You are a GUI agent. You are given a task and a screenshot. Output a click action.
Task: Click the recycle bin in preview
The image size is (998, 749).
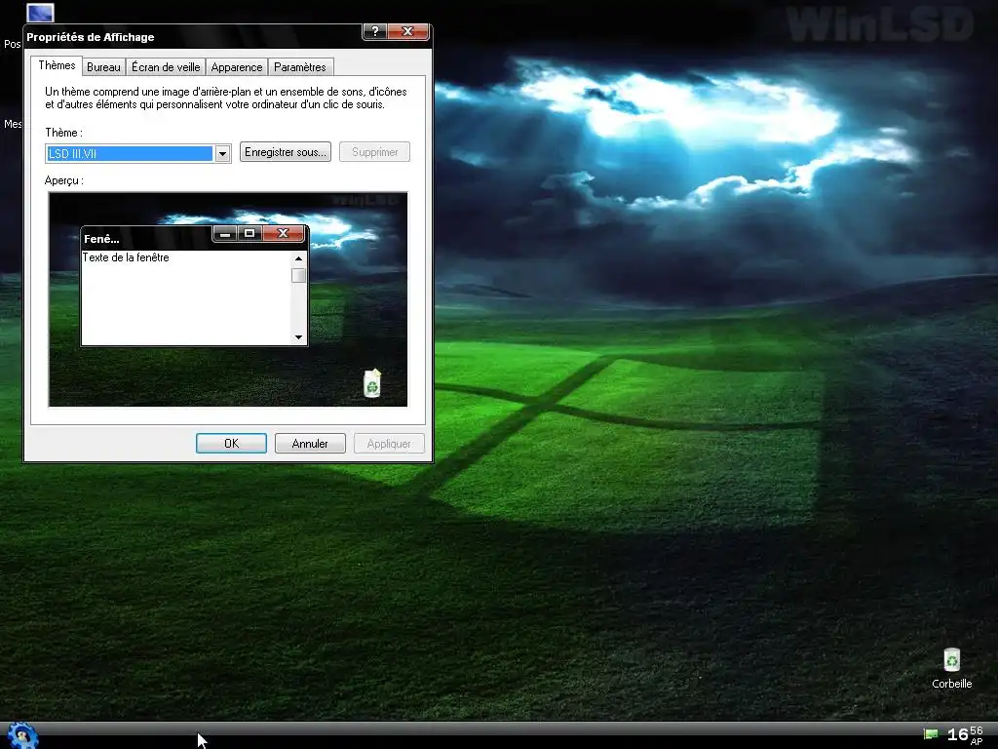372,383
